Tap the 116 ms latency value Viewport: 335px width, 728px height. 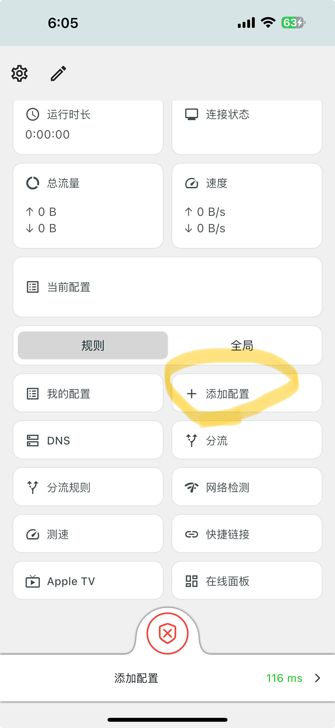pyautogui.click(x=284, y=678)
